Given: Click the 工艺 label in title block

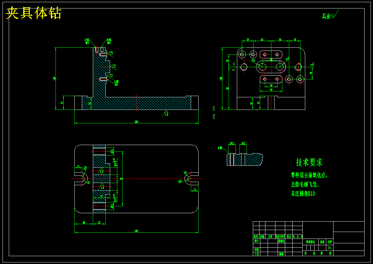Looking at the screenshot, I should 256,254.
